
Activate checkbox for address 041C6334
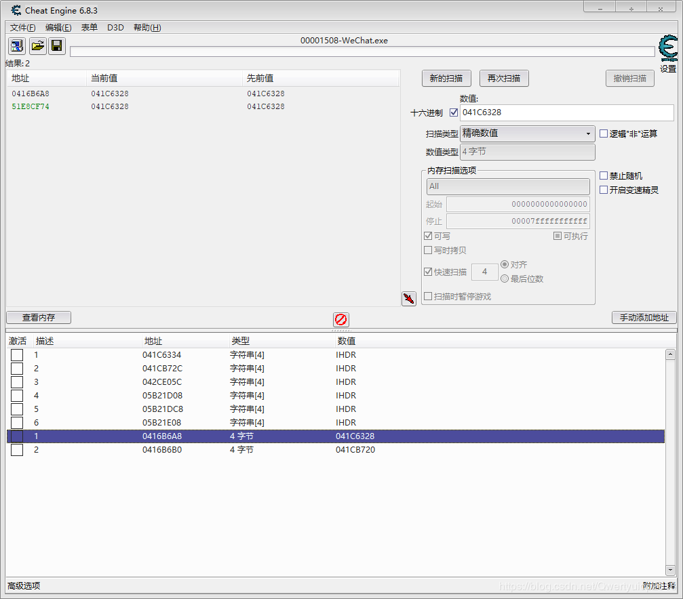(x=17, y=355)
